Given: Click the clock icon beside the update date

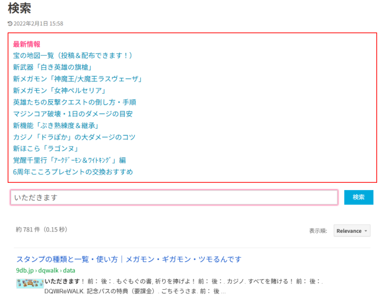Looking at the screenshot, I should pyautogui.click(x=10, y=24).
